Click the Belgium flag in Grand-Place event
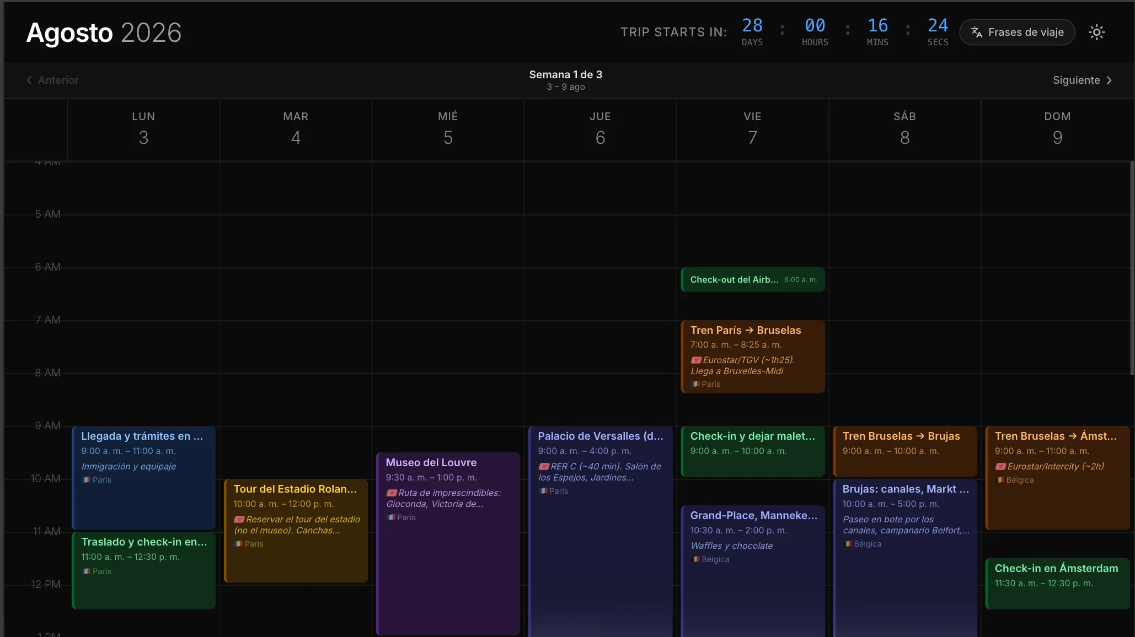The width and height of the screenshot is (1135, 637). coord(696,559)
